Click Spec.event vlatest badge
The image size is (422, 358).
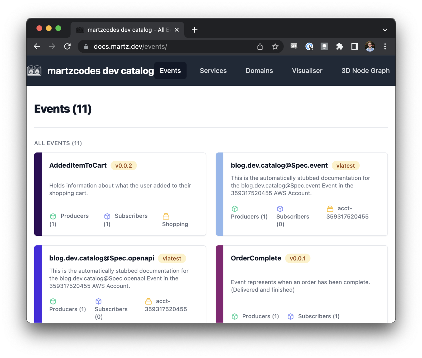(346, 166)
